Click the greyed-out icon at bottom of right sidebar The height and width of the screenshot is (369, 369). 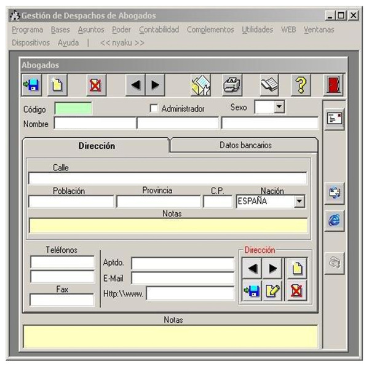(335, 263)
